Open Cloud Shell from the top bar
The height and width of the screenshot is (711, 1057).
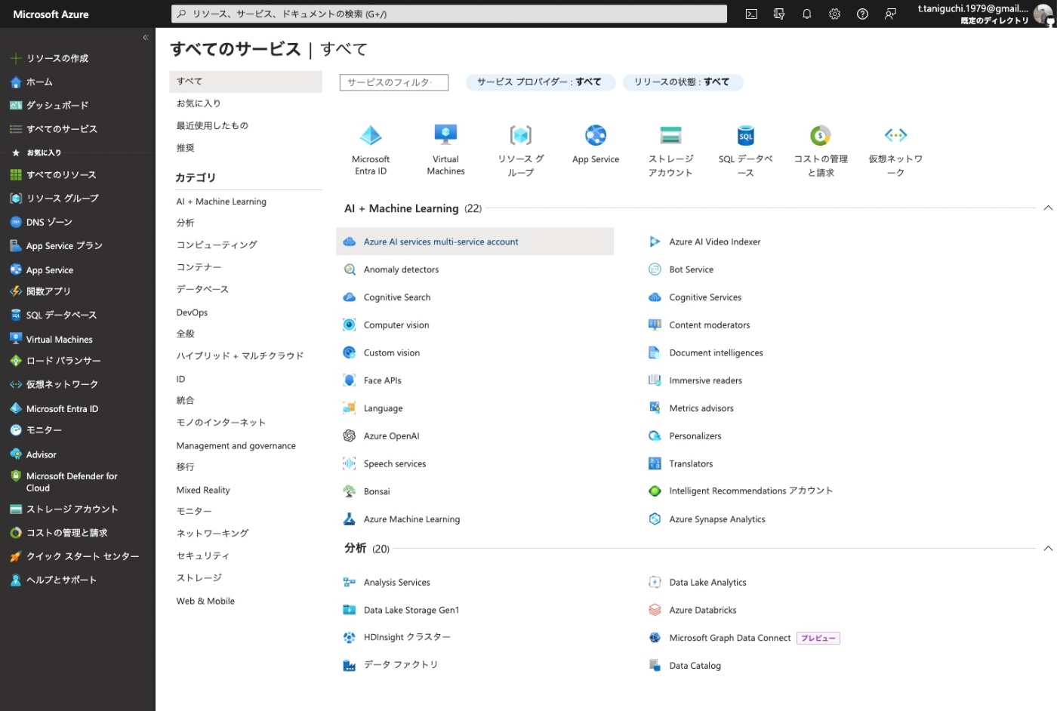pyautogui.click(x=751, y=14)
